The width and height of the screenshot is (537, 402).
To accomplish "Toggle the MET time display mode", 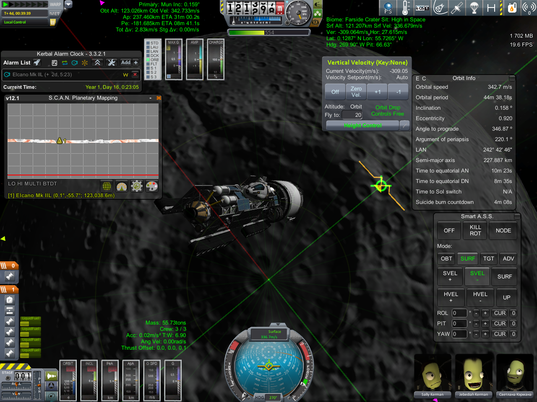I will tap(55, 13).
